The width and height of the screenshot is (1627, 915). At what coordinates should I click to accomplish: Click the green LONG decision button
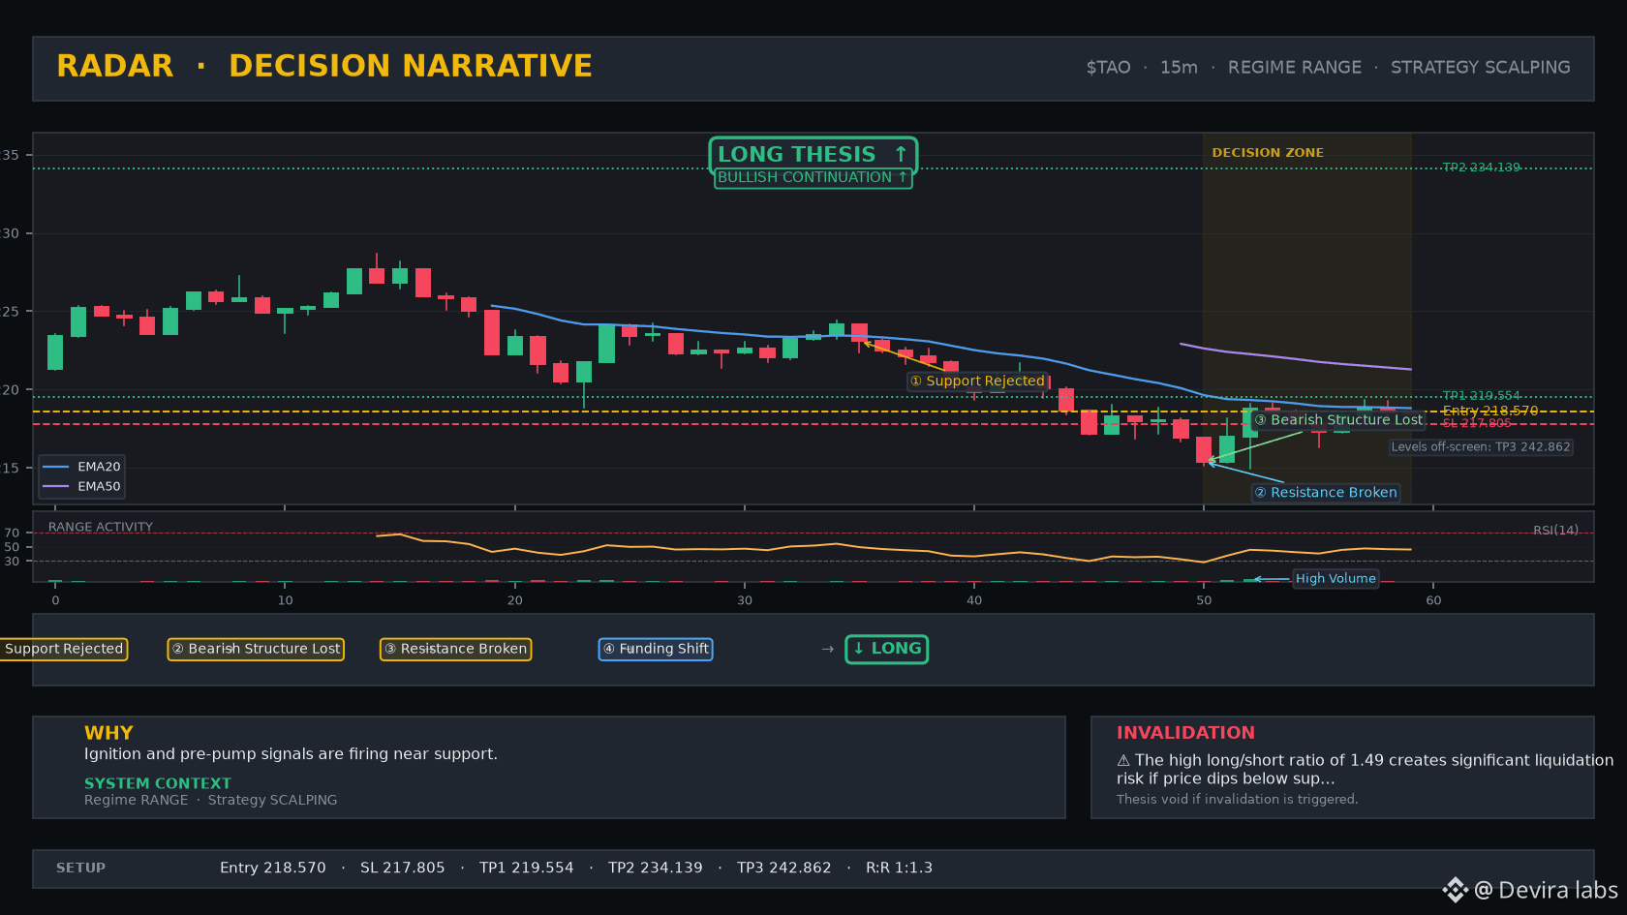(x=887, y=649)
